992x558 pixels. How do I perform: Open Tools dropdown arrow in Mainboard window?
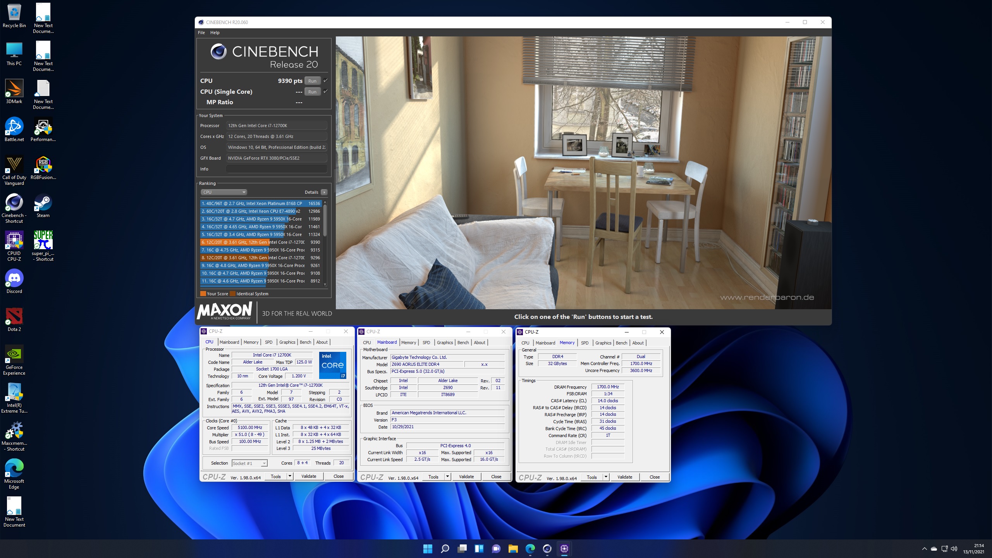[x=447, y=477]
